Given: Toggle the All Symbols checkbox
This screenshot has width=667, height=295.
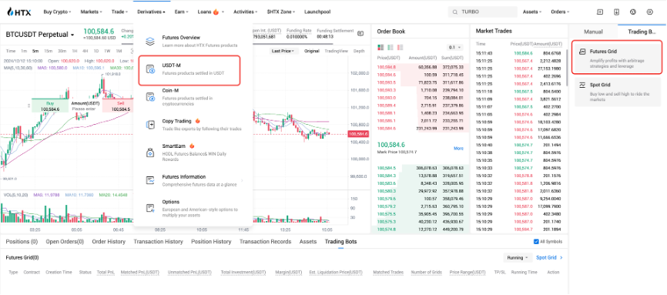Looking at the screenshot, I should click(x=536, y=242).
